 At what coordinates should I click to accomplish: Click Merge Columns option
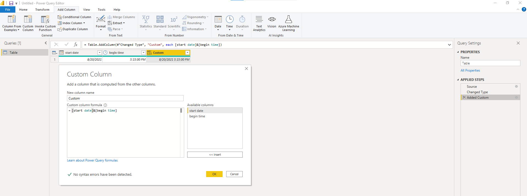[x=121, y=17]
